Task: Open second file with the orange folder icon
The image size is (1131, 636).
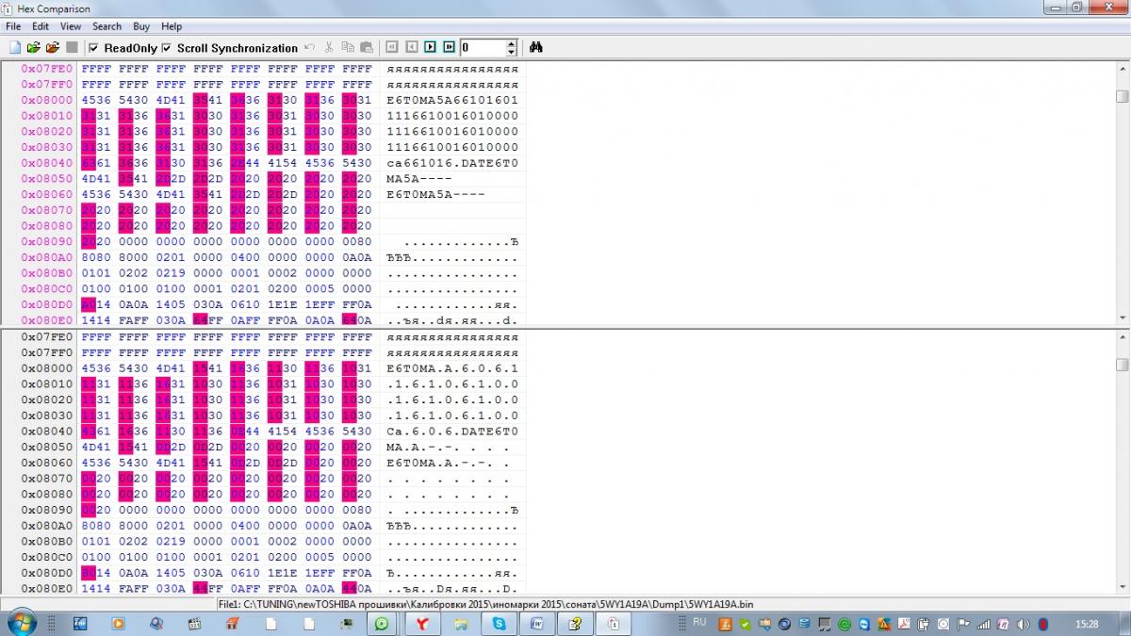Action: click(53, 47)
